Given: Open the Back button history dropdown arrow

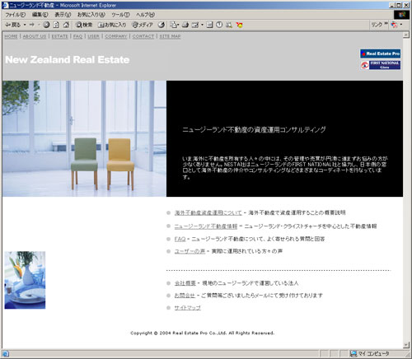Looking at the screenshot, I should 25,25.
